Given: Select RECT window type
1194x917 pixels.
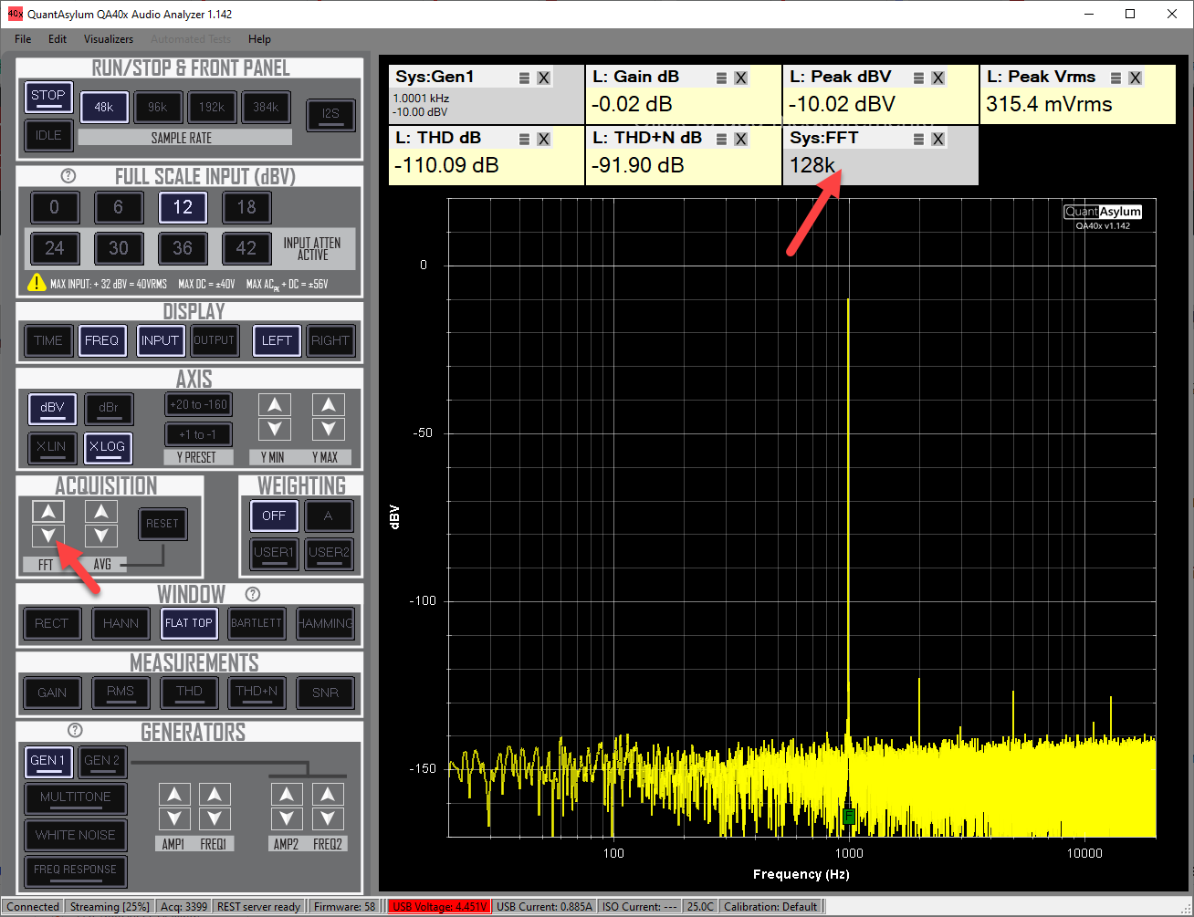Looking at the screenshot, I should point(52,623).
